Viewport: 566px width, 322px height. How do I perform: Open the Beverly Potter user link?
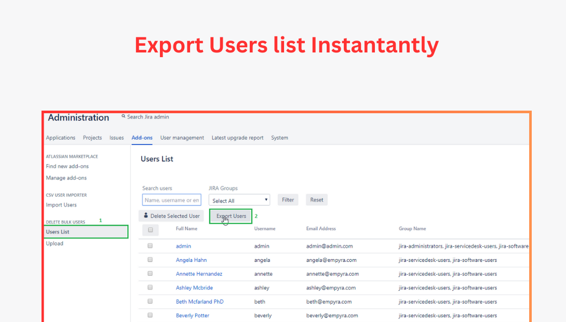coord(193,315)
